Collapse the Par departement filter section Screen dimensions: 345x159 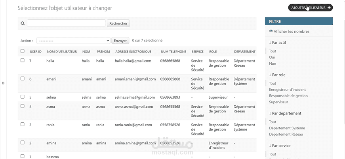click(285, 114)
